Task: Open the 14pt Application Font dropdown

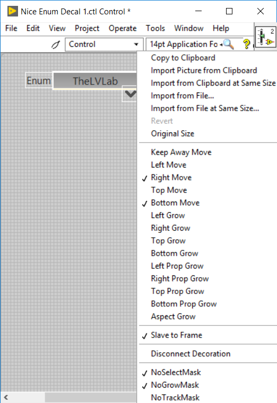Action: point(185,44)
